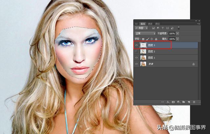Select layer named 图层 2
Viewport: 210px width, 134px height.
tap(152, 51)
